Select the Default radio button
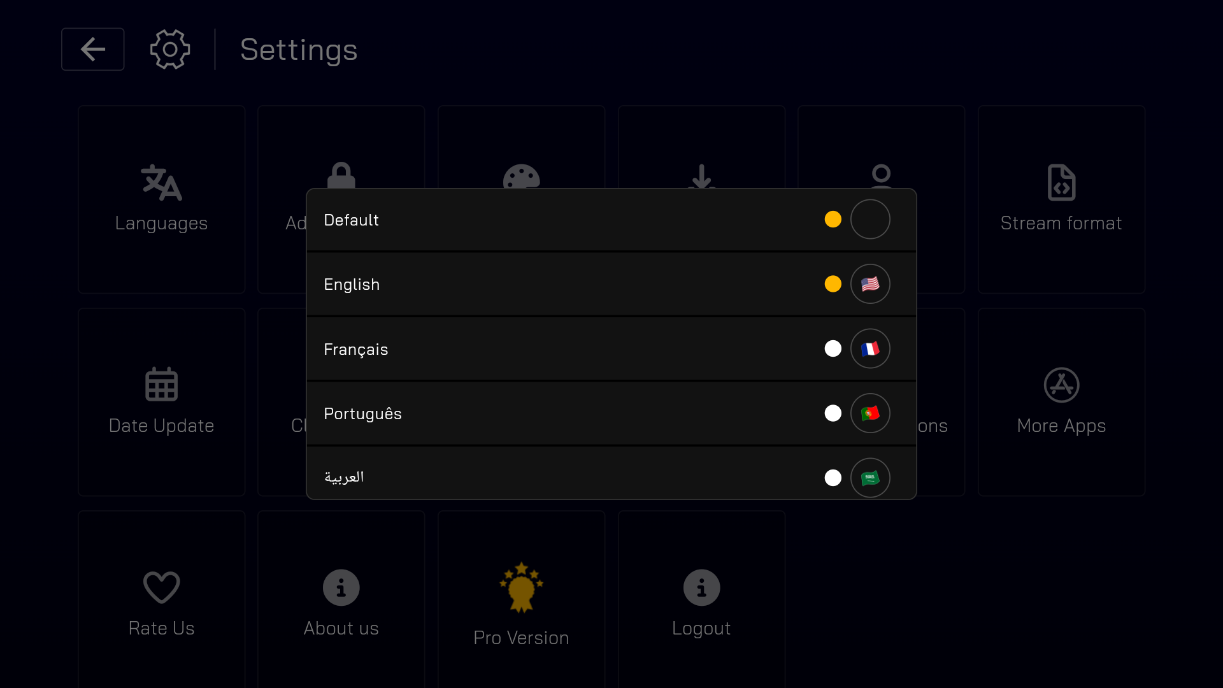 click(x=833, y=219)
